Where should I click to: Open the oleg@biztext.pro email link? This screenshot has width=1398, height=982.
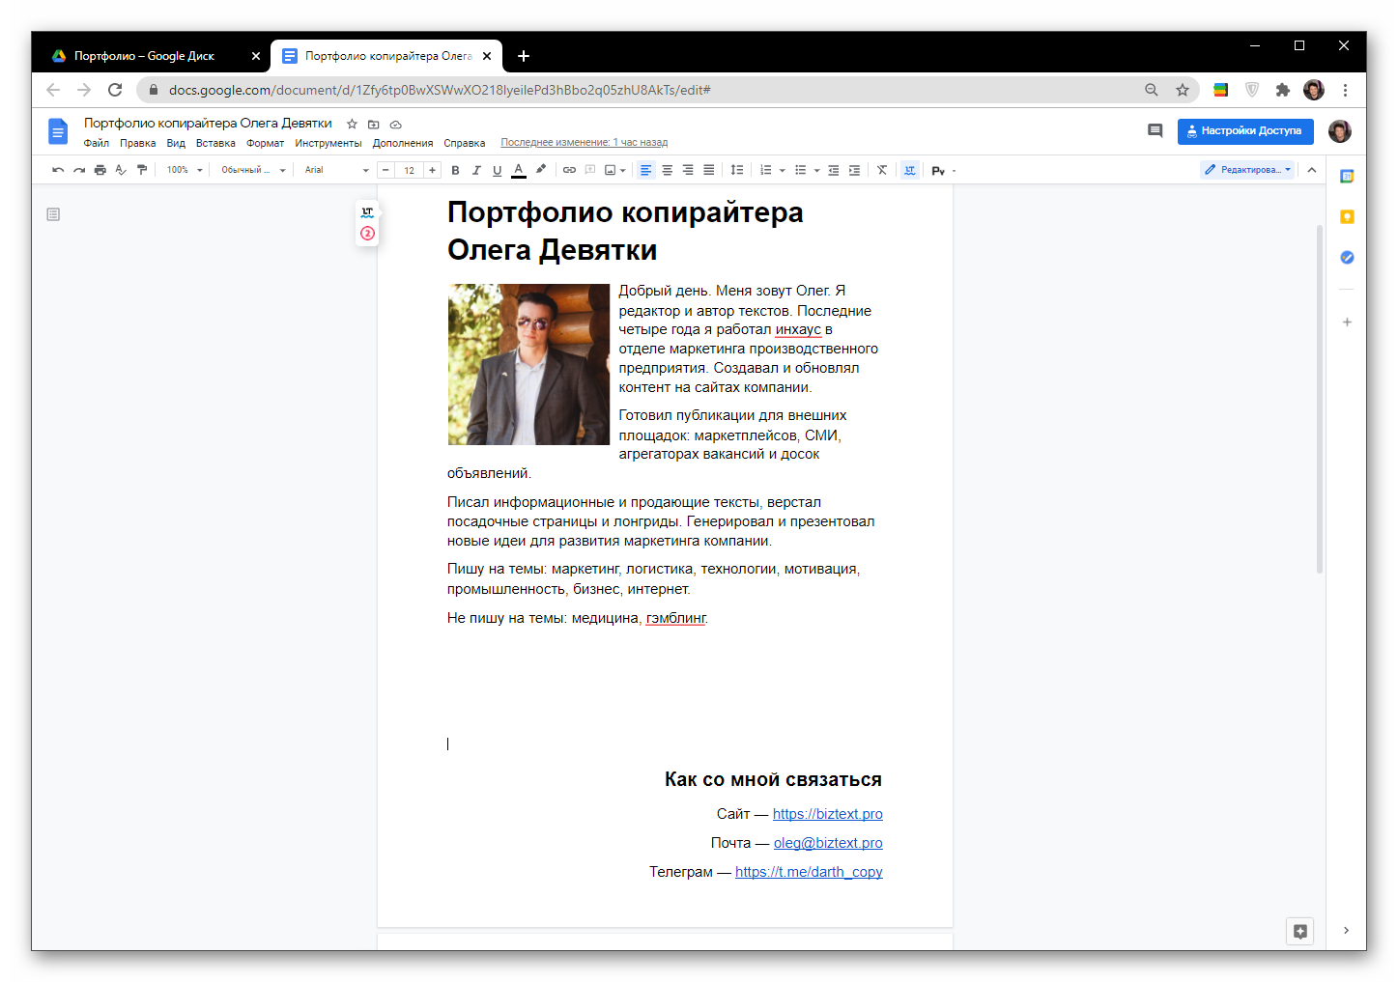coord(828,843)
